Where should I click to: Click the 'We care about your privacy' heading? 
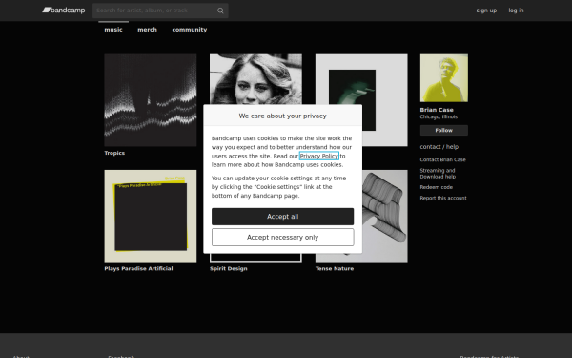(x=283, y=116)
